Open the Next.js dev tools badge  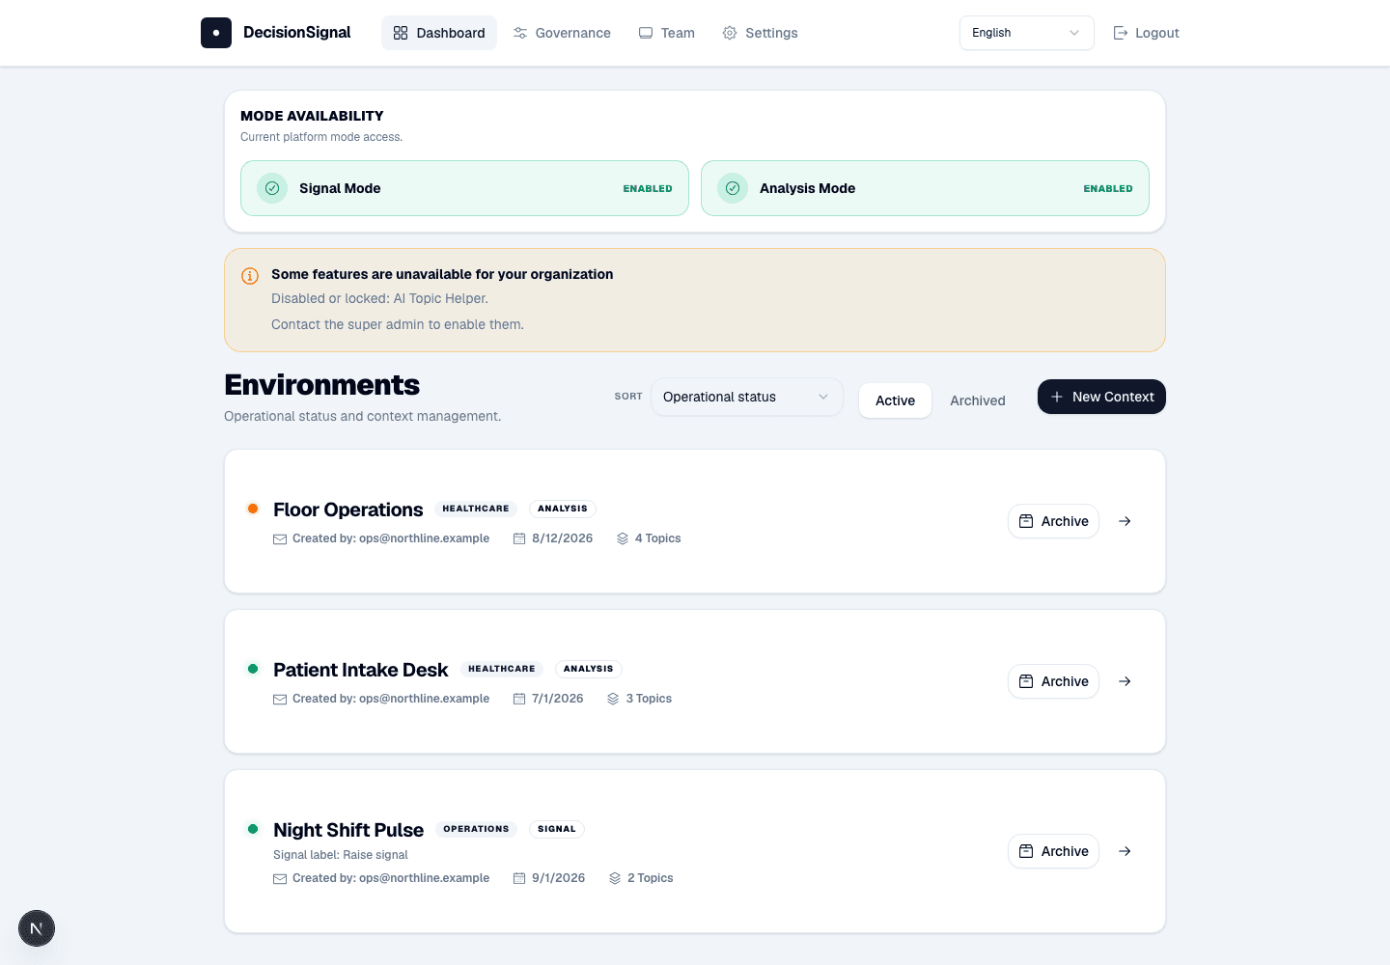(37, 928)
